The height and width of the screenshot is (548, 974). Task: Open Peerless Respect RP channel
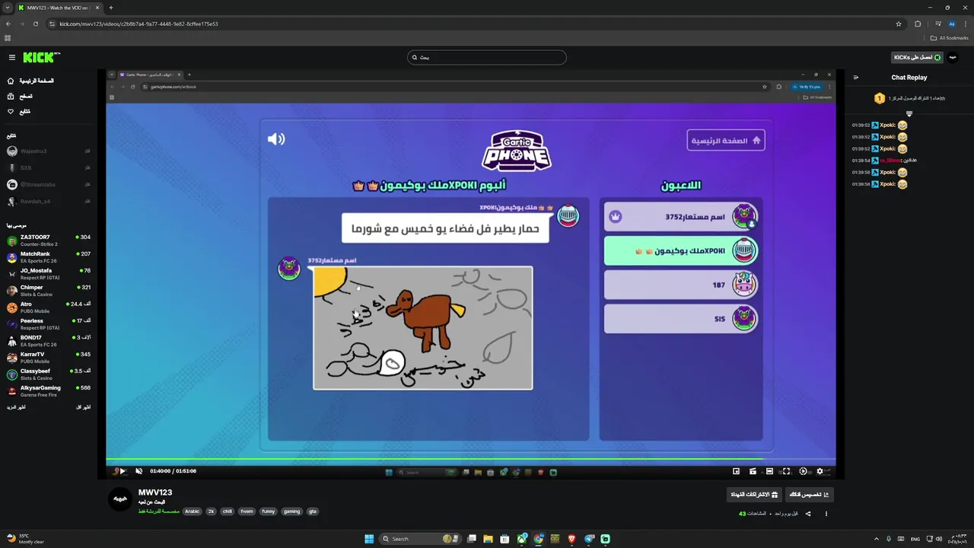49,324
